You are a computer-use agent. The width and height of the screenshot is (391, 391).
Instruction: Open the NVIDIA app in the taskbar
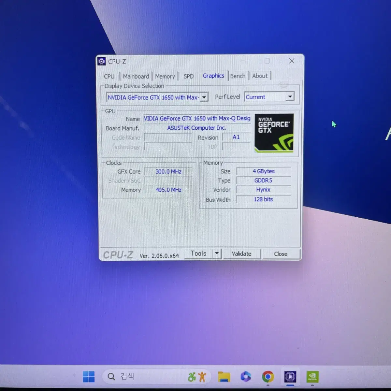click(x=312, y=377)
